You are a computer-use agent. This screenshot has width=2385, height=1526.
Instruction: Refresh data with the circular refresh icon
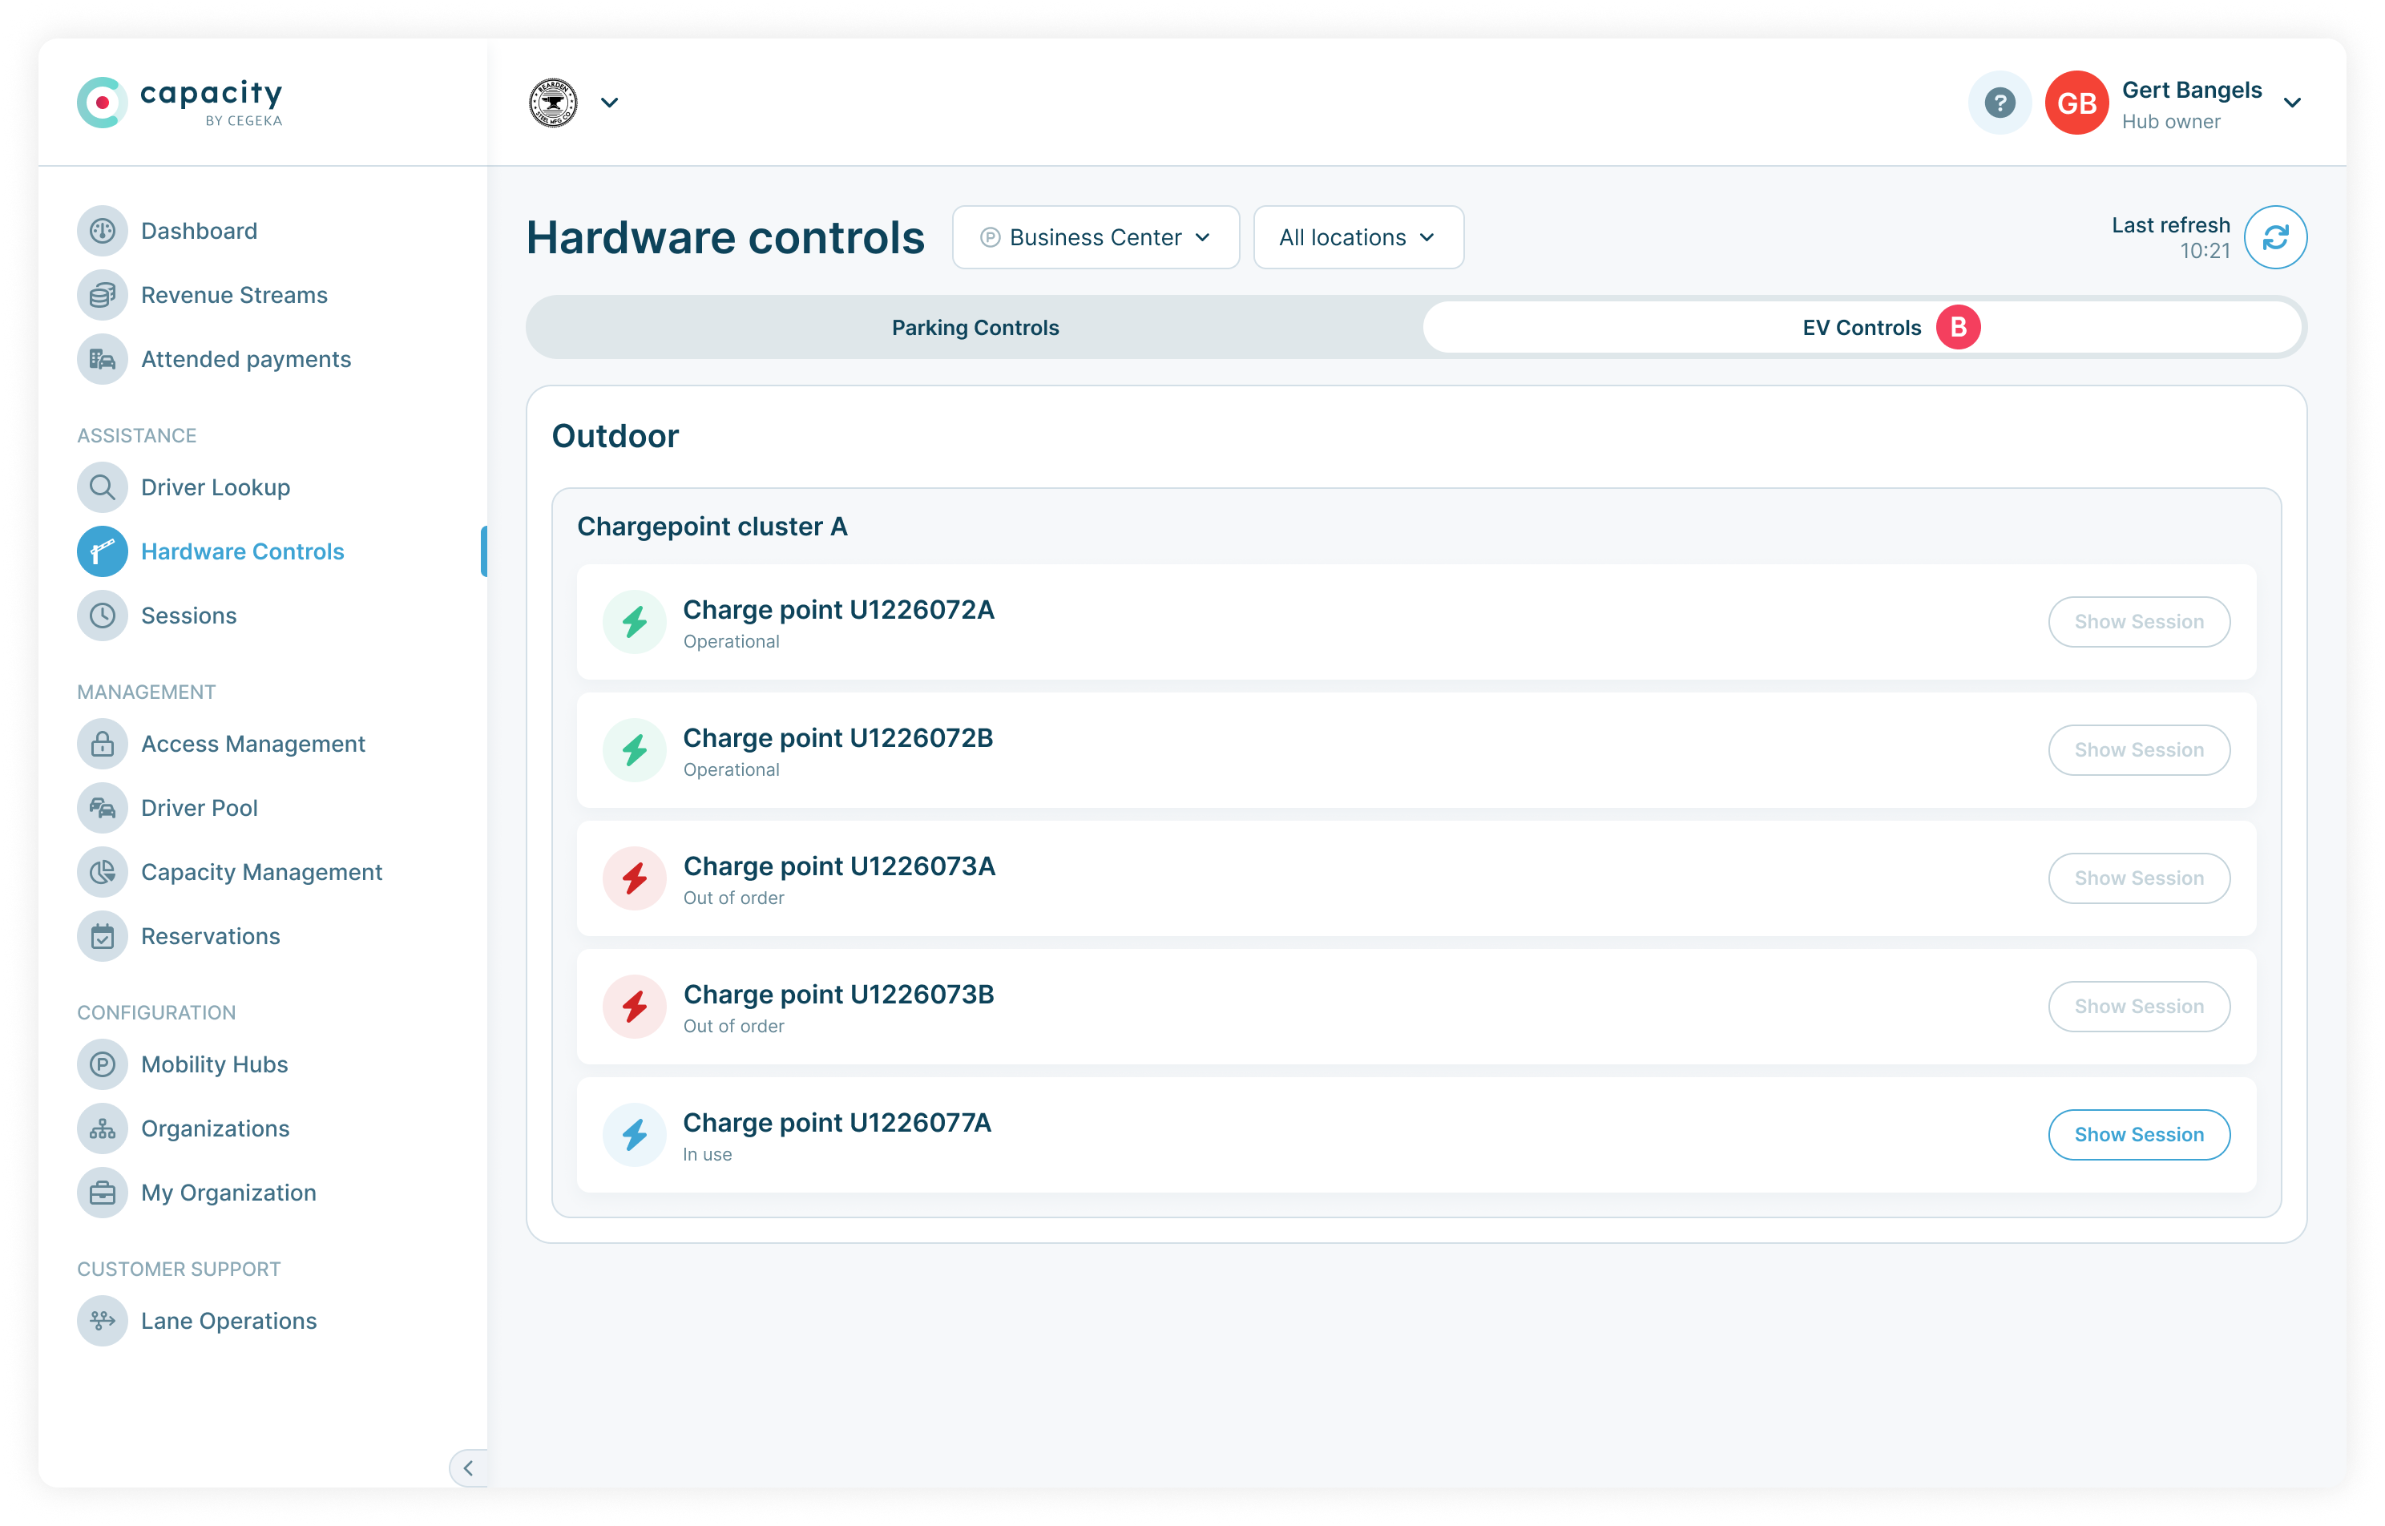2276,236
